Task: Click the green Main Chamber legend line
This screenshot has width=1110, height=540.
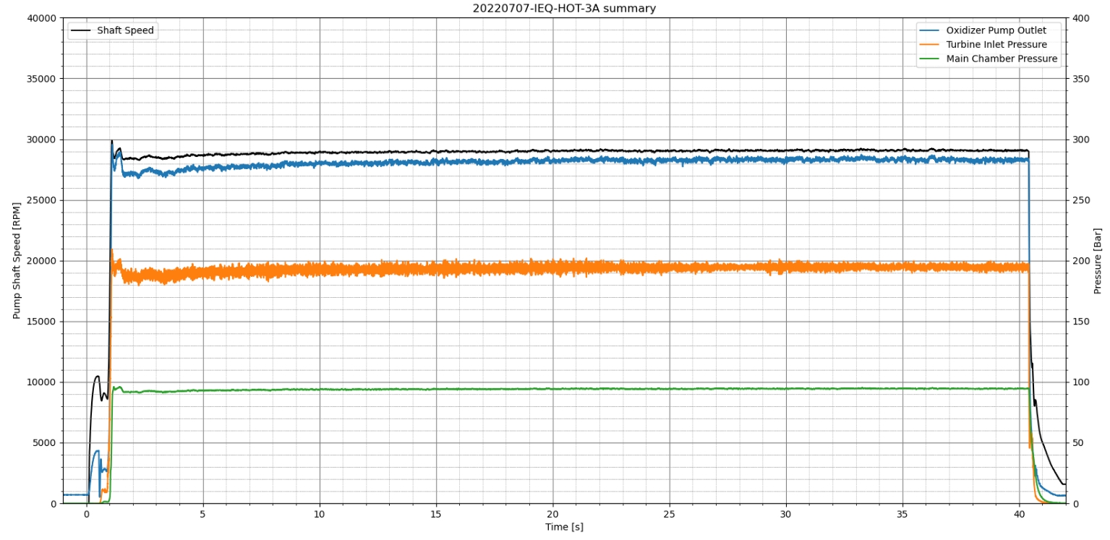Action: pyautogui.click(x=929, y=59)
